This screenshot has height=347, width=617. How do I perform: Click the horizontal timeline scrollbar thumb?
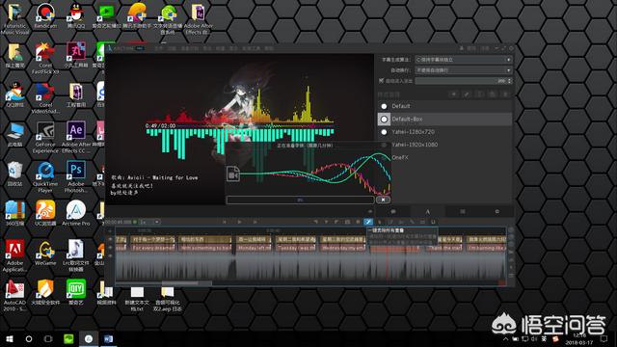[x=187, y=282]
